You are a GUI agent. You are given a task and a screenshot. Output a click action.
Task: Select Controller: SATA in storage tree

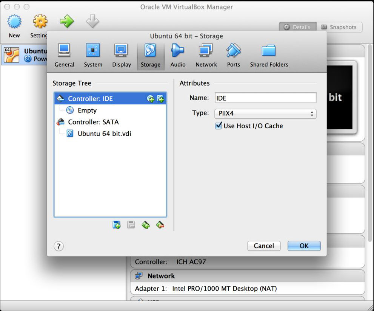110,122
